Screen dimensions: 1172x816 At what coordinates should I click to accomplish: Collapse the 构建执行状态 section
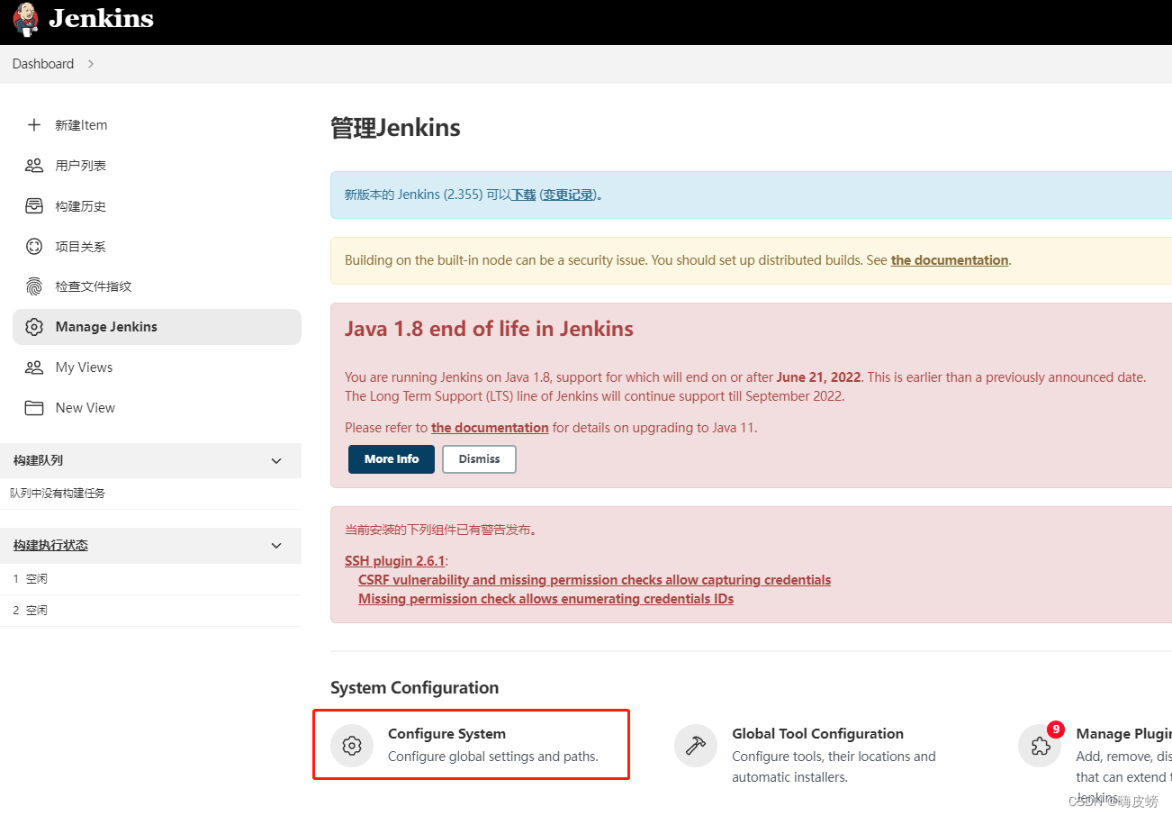(276, 545)
